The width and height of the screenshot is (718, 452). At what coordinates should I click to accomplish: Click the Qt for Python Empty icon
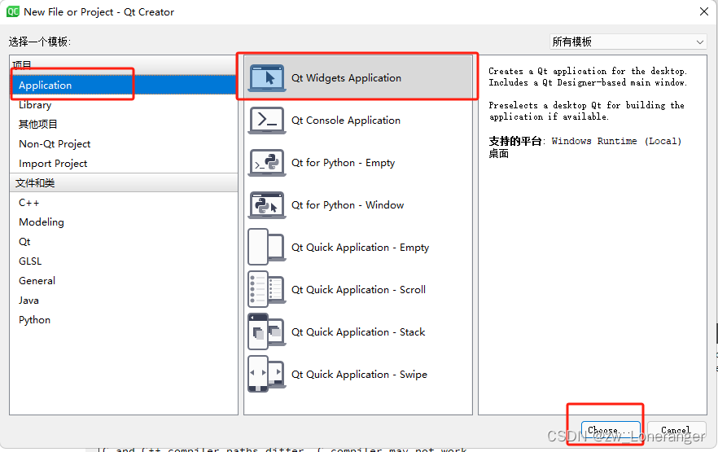point(267,163)
